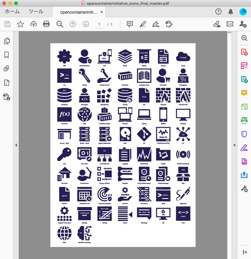
Task: Open the help question mark button
Action: point(218,12)
